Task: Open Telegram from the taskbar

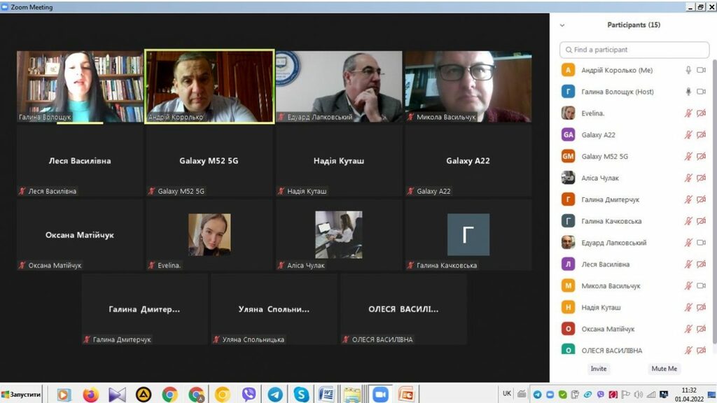Action: click(x=275, y=395)
